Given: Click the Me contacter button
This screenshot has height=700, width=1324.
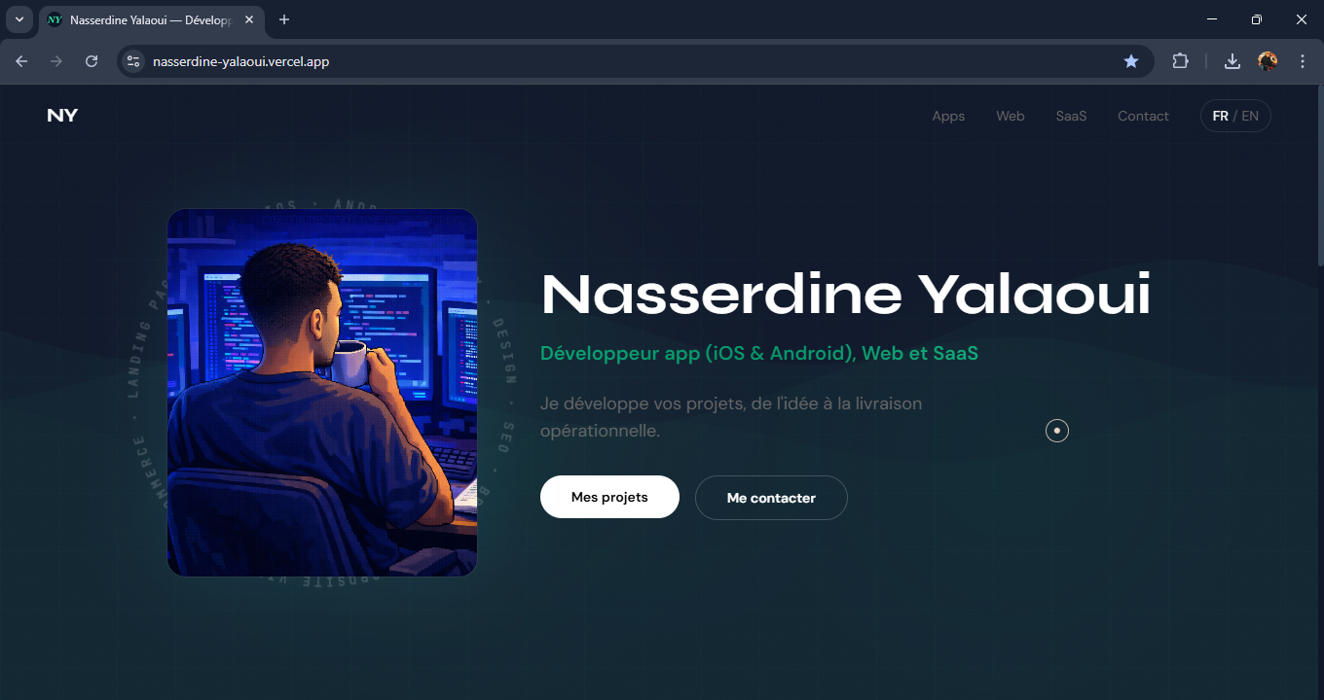Looking at the screenshot, I should 771,498.
